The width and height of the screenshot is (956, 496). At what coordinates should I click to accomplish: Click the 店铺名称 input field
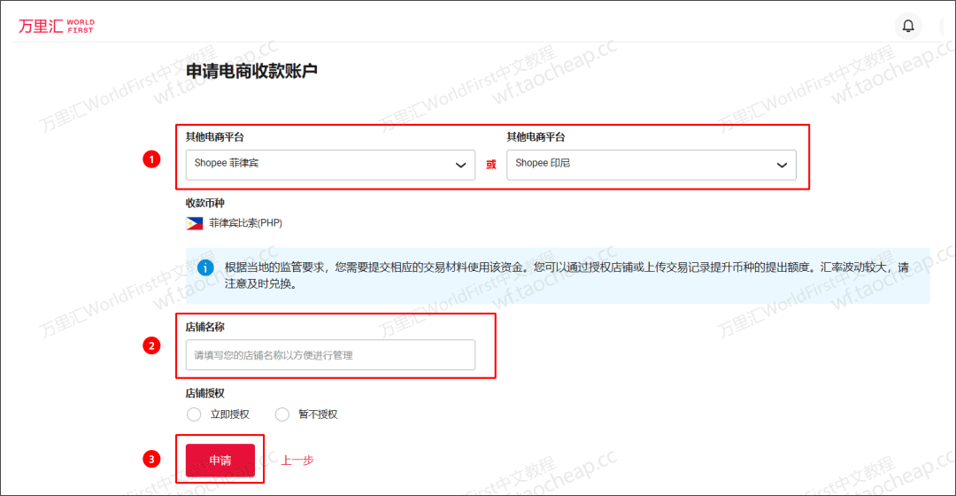click(x=329, y=355)
